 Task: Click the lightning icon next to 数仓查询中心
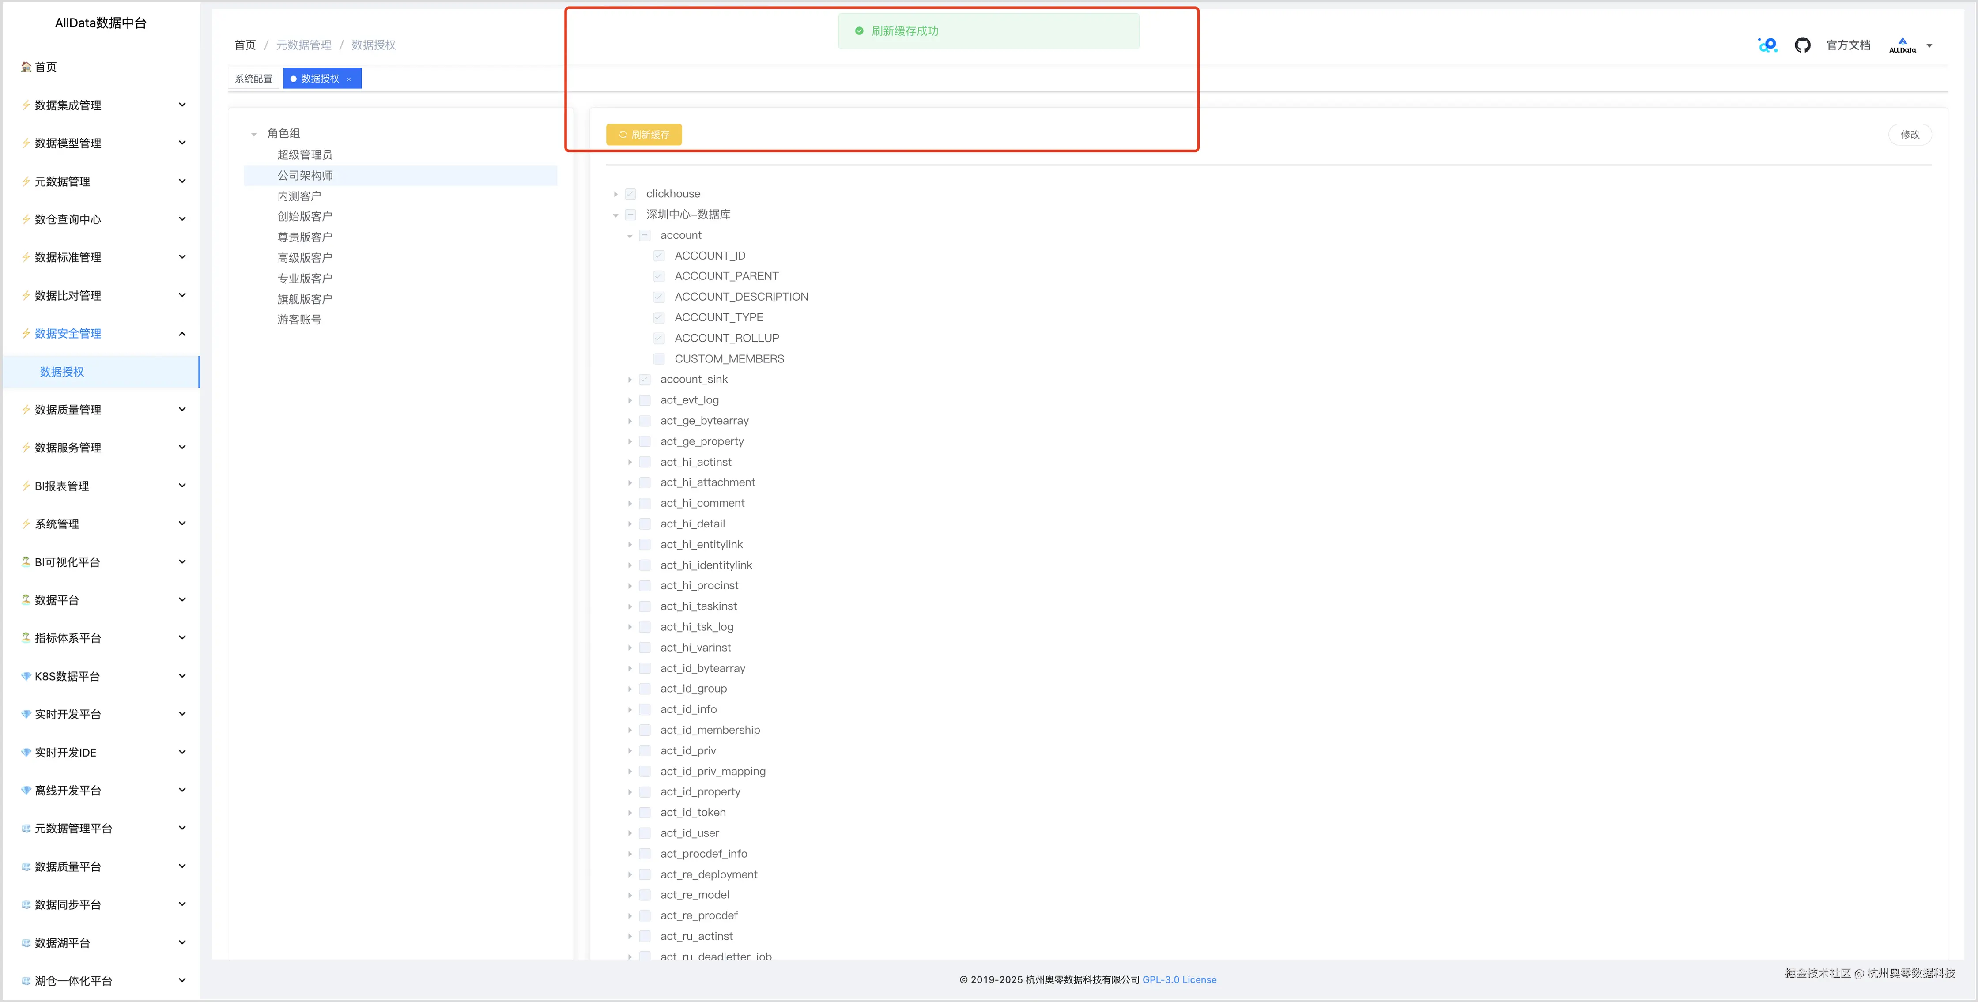tap(26, 219)
